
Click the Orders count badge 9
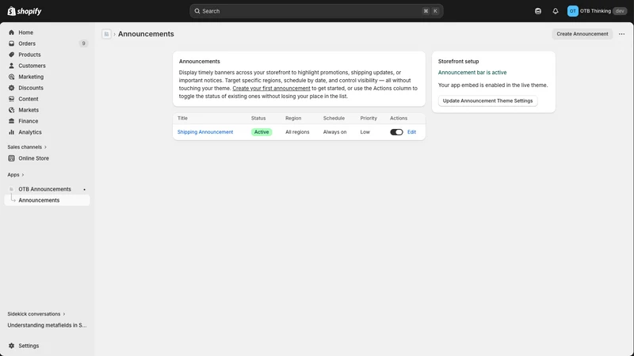pyautogui.click(x=83, y=44)
